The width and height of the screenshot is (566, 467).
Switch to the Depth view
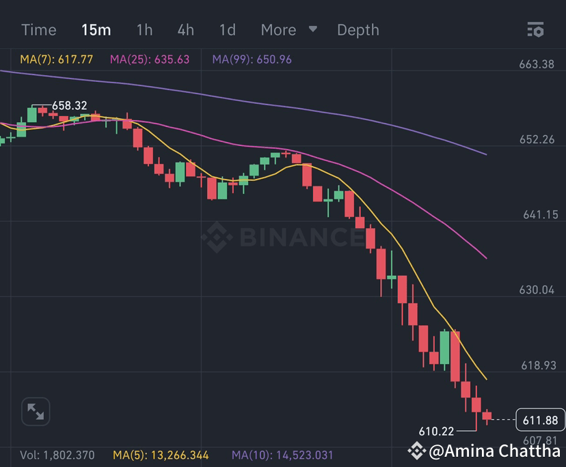(358, 29)
